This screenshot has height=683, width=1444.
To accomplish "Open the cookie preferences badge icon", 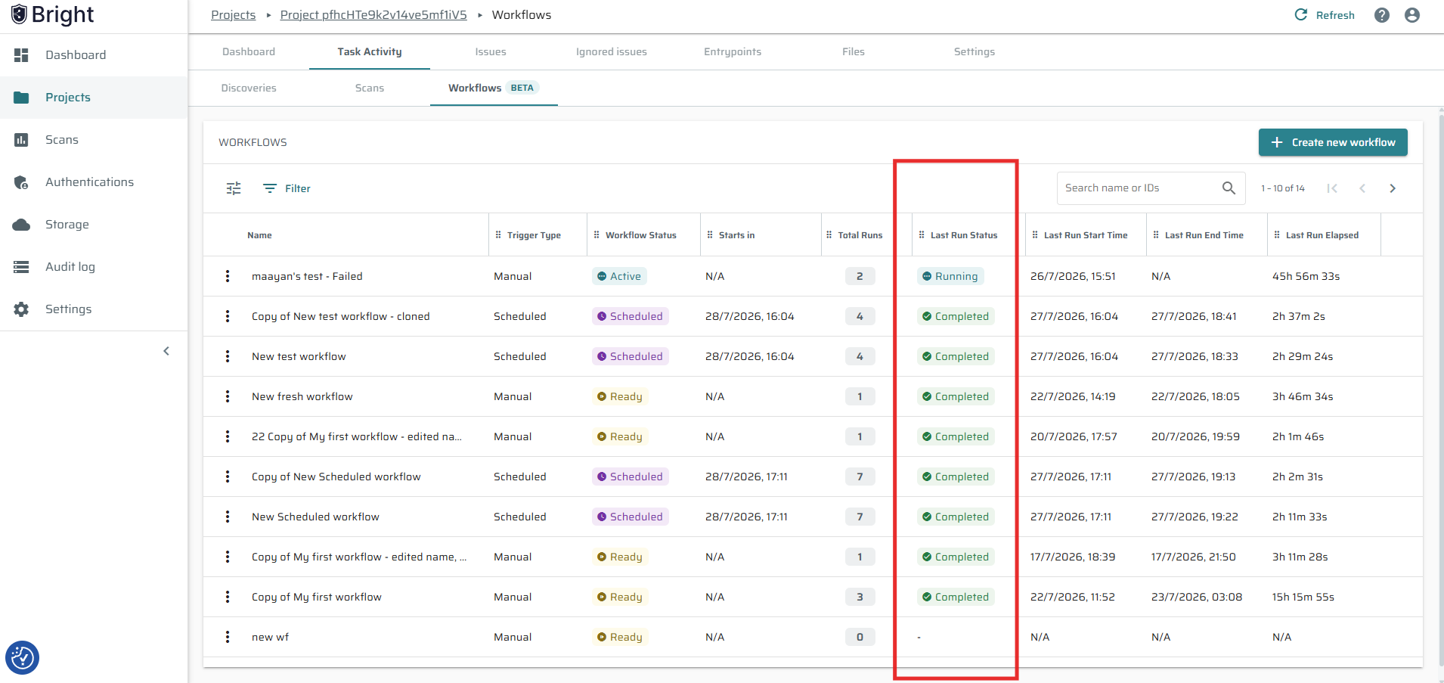I will click(22, 657).
